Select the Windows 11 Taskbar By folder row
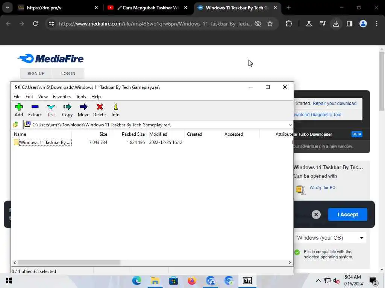The height and width of the screenshot is (288, 385). (x=152, y=142)
